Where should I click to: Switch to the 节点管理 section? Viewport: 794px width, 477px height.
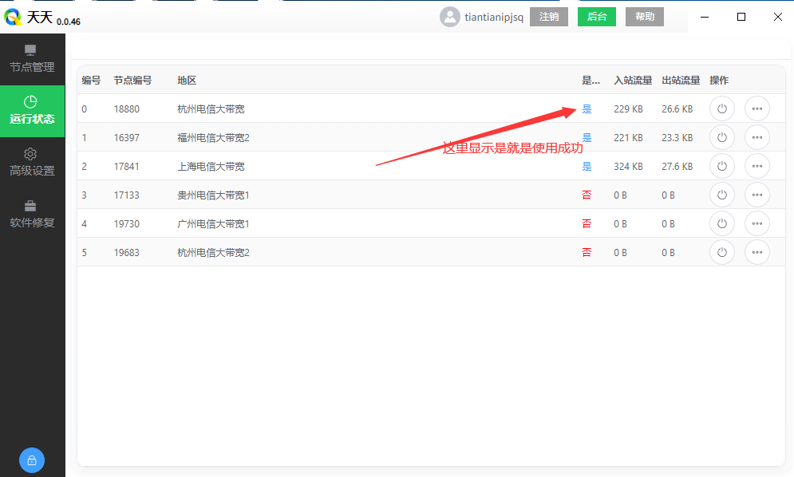33,60
